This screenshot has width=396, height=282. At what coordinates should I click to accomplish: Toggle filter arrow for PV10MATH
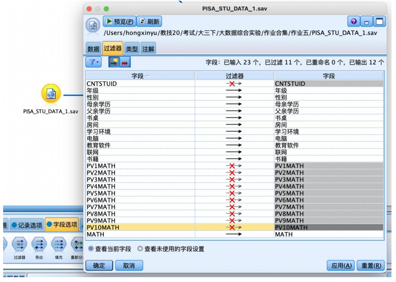coord(234,227)
